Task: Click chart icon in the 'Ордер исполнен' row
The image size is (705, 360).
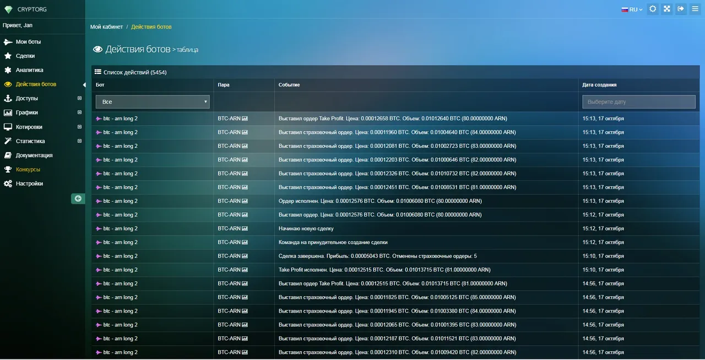Action: (x=245, y=201)
